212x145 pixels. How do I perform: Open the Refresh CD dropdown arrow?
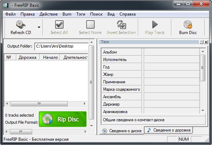click(39, 27)
